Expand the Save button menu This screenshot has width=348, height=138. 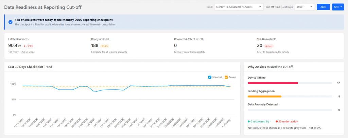[338, 7]
